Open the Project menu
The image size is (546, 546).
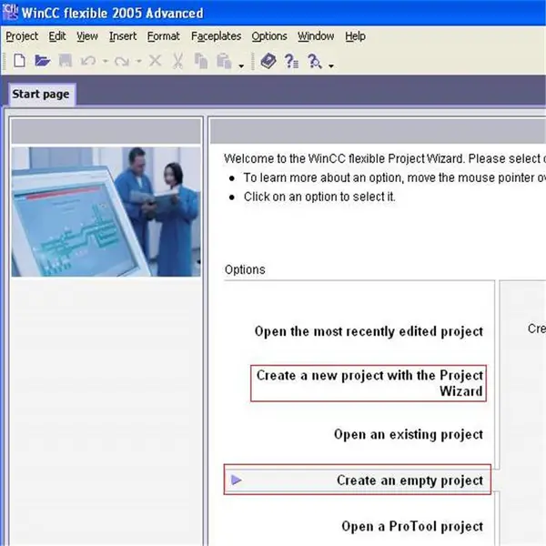22,36
